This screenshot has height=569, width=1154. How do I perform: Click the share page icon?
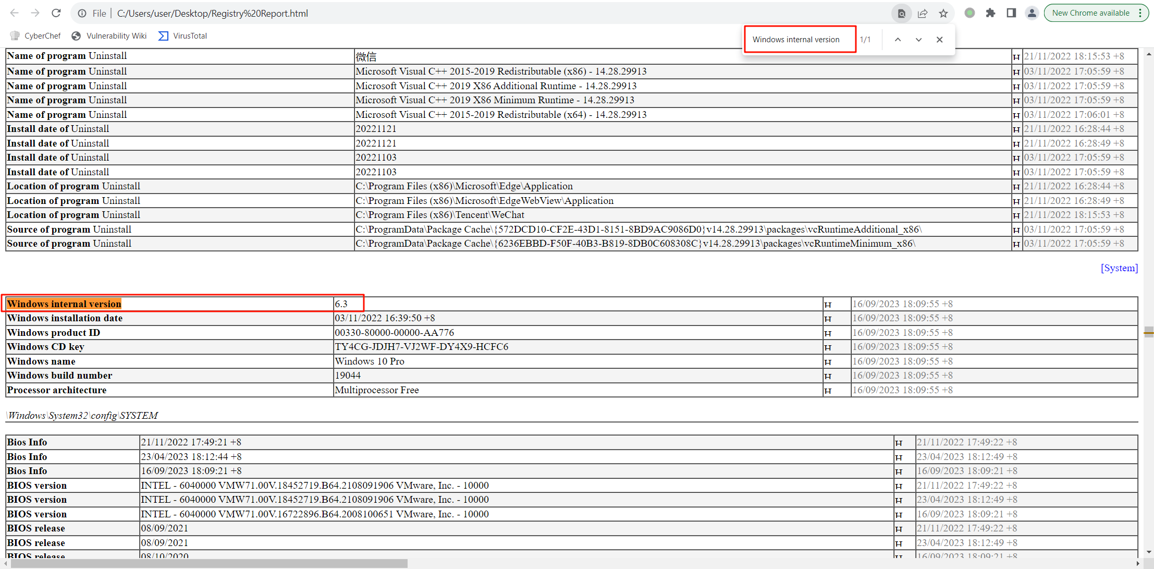[x=923, y=14]
